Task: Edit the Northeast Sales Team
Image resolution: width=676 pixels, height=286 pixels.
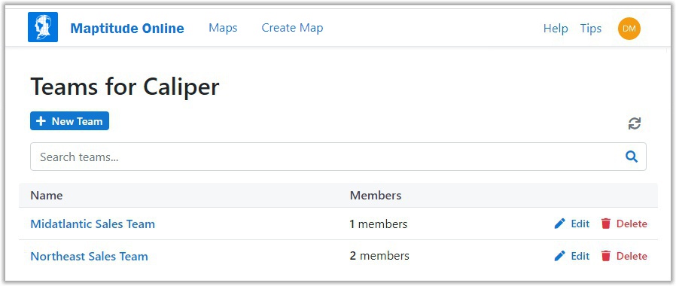Action: tap(572, 256)
